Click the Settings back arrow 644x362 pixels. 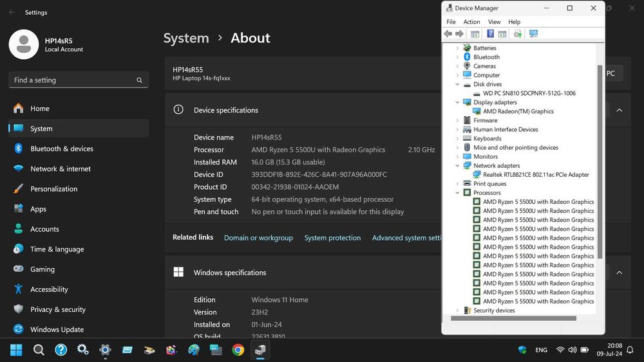click(x=12, y=12)
